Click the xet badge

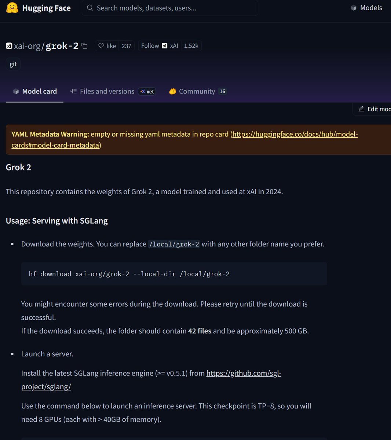coord(147,91)
